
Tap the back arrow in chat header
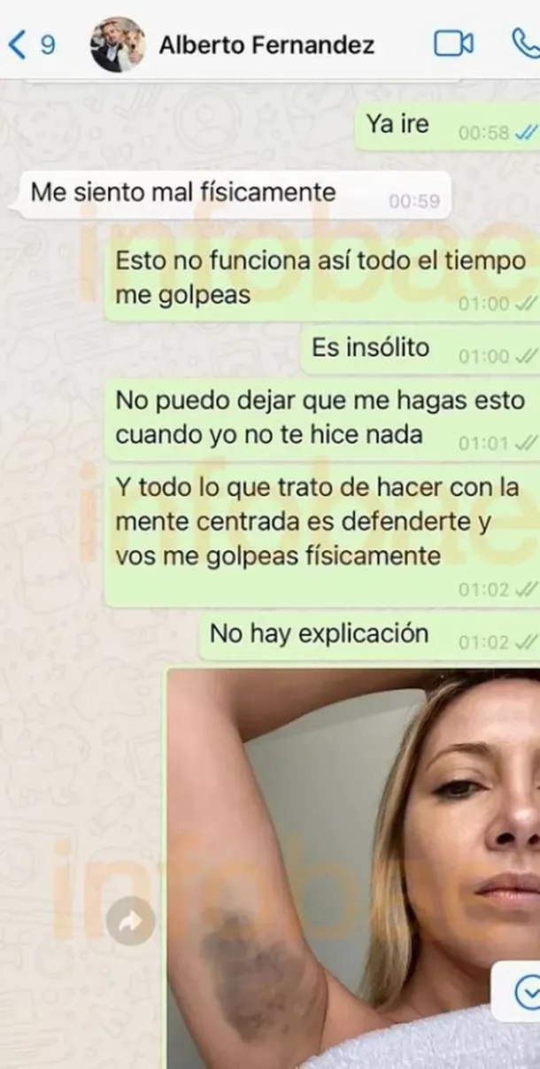click(16, 44)
